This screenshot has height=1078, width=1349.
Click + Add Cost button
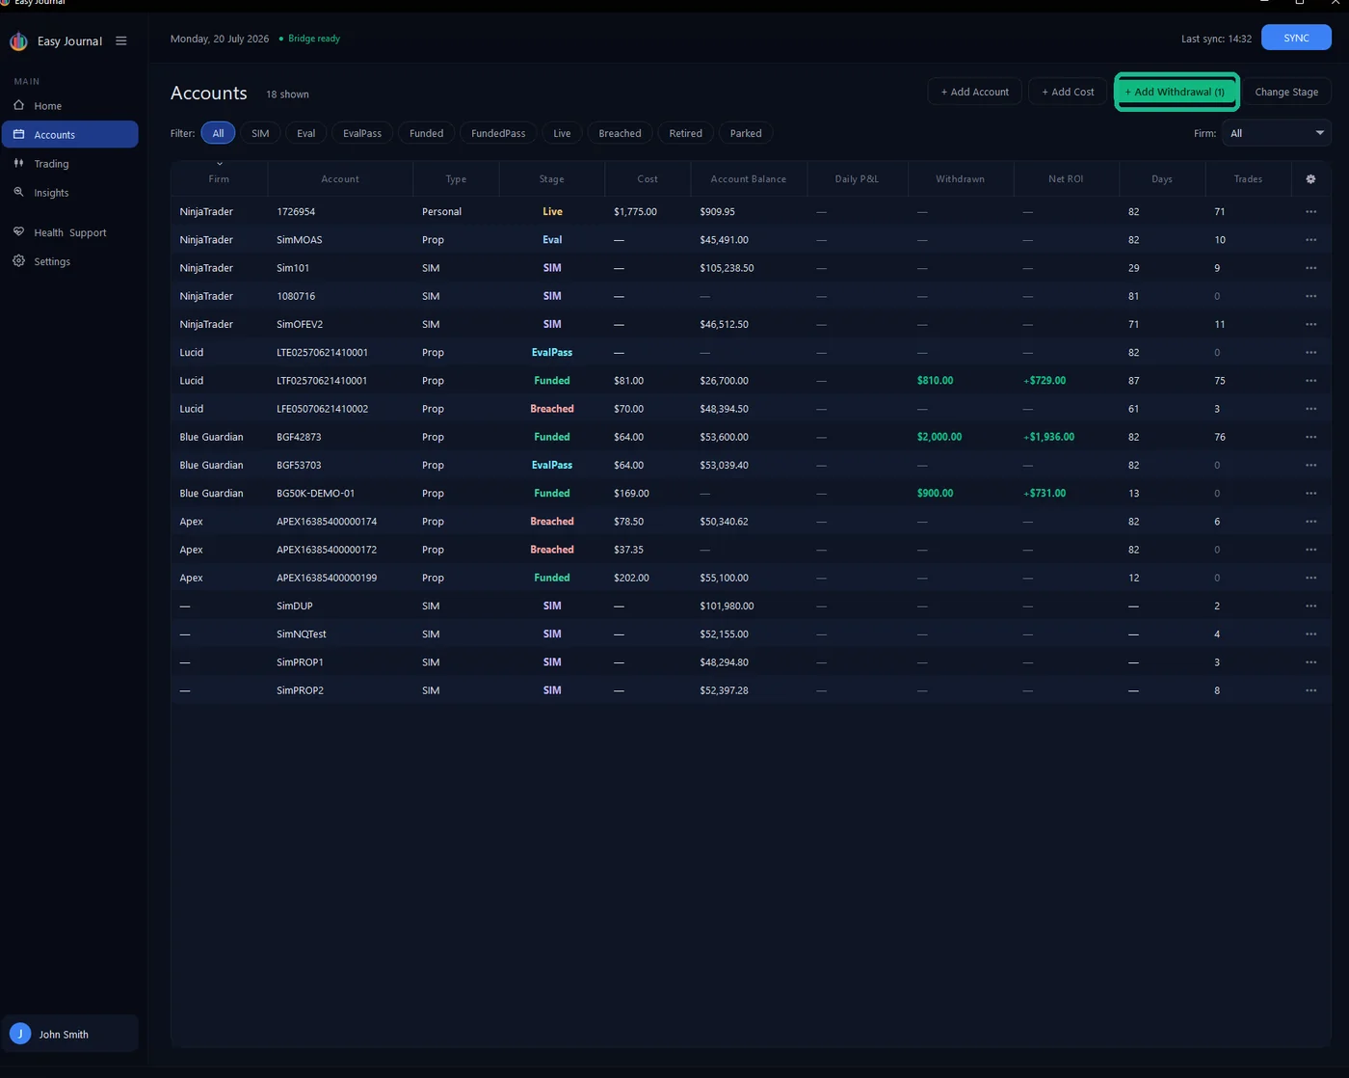pyautogui.click(x=1068, y=92)
